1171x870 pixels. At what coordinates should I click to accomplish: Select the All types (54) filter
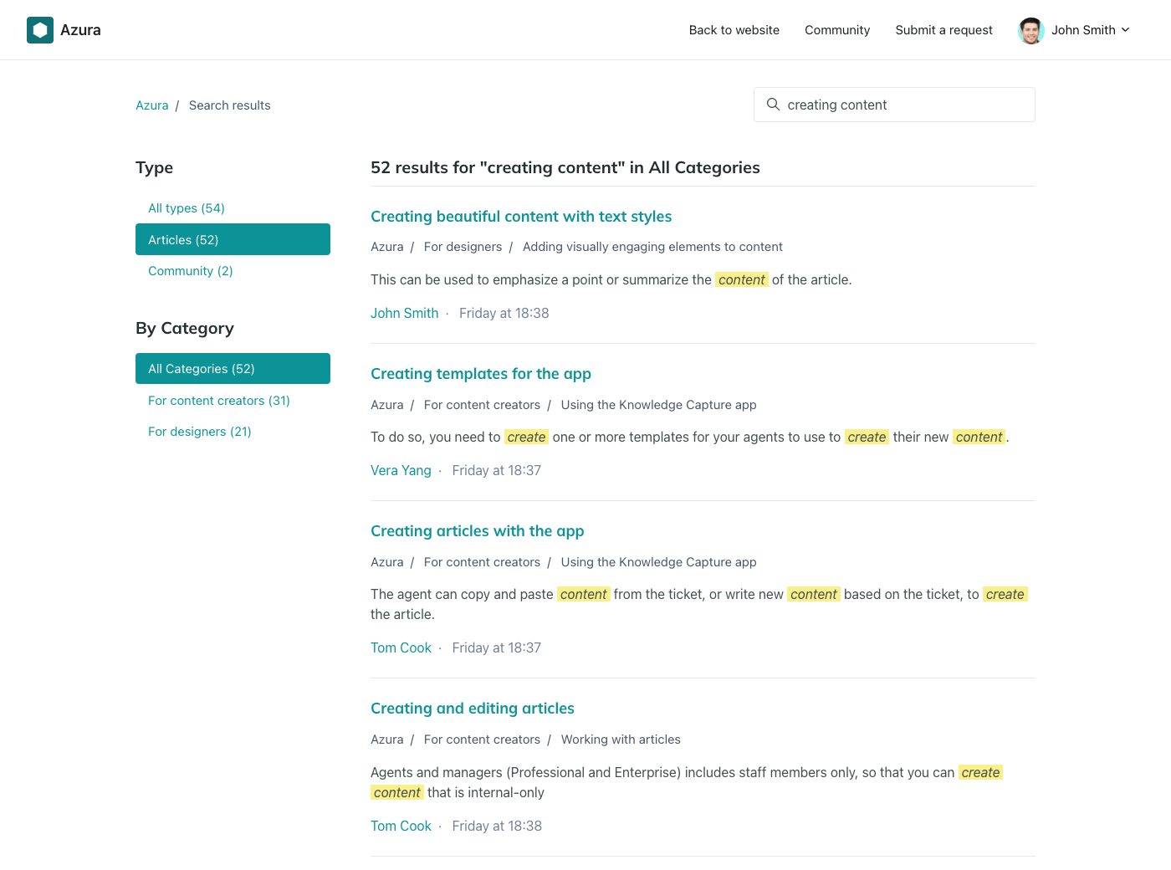(187, 208)
